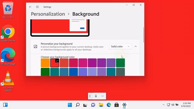Viewport: 194px width, 109px height.
Task: Show hidden system tray icons
Action: pos(163,105)
